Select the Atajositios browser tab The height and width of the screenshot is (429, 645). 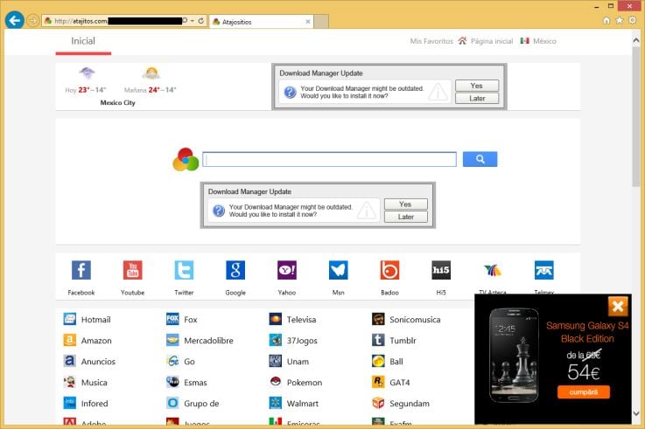pos(262,22)
